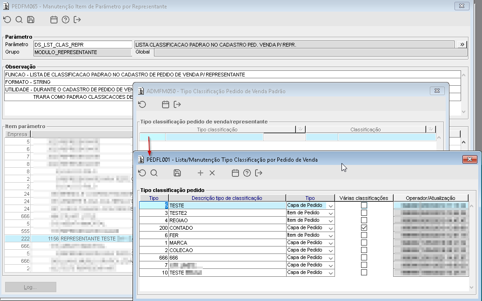Toggle Várias classificações checkbox for COLECAO
The width and height of the screenshot is (482, 301).
[x=364, y=250]
